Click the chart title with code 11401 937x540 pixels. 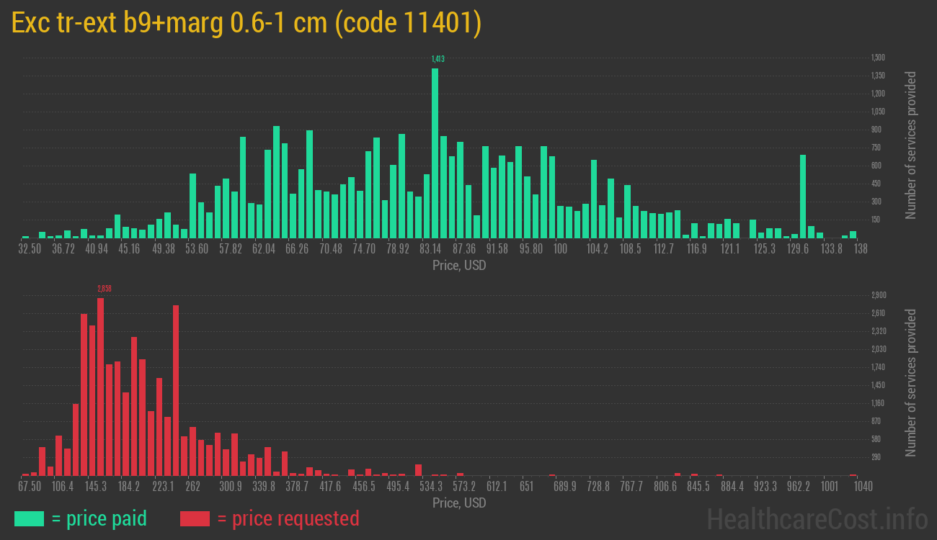click(247, 23)
